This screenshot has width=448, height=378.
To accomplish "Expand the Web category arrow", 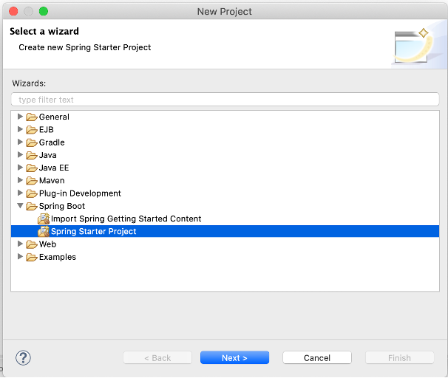I will (21, 244).
